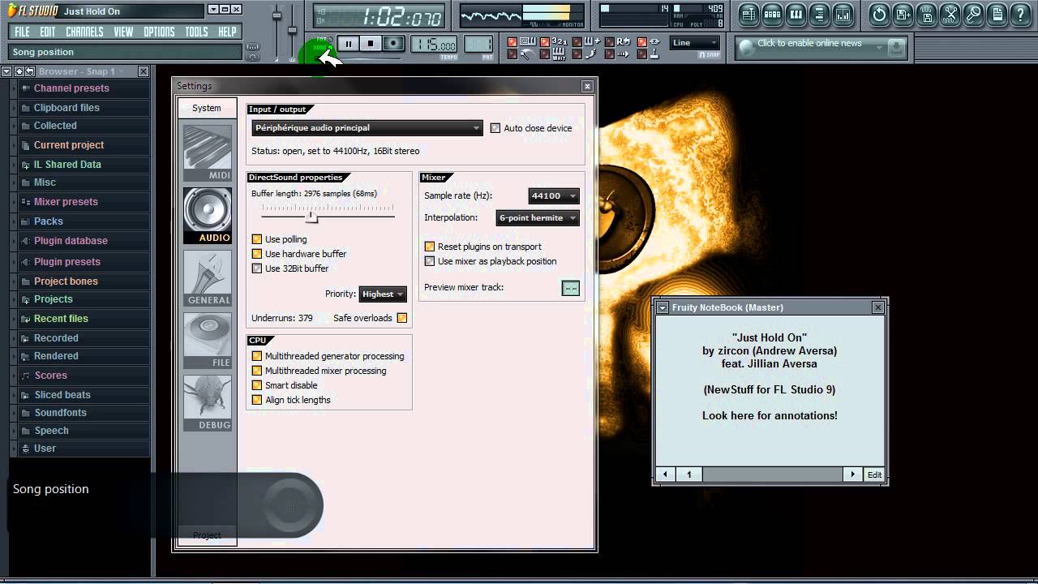Save a new version of project
Image resolution: width=1038 pixels, height=584 pixels.
click(903, 15)
